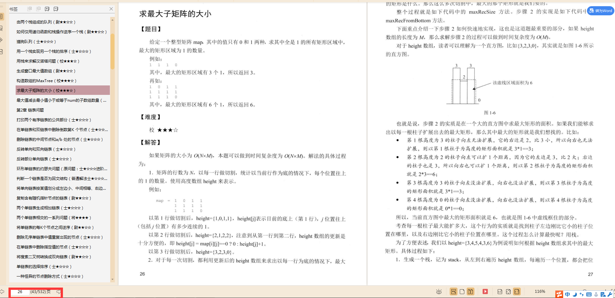Click the 1:1 actual size icon
This screenshot has height=298, width=615.
point(500,292)
